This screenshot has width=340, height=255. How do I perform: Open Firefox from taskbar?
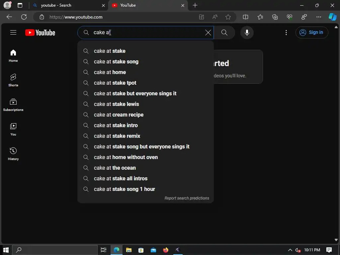(166, 250)
